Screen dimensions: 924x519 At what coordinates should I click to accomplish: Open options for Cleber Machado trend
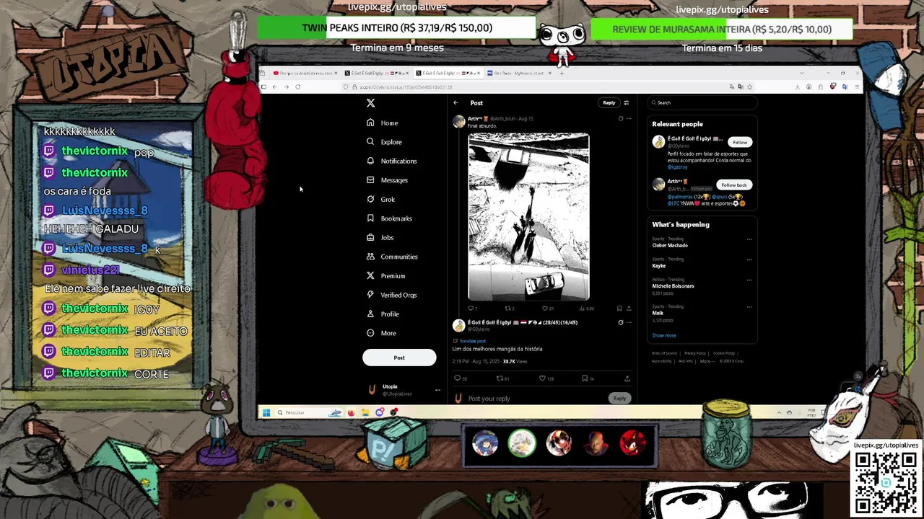[749, 239]
